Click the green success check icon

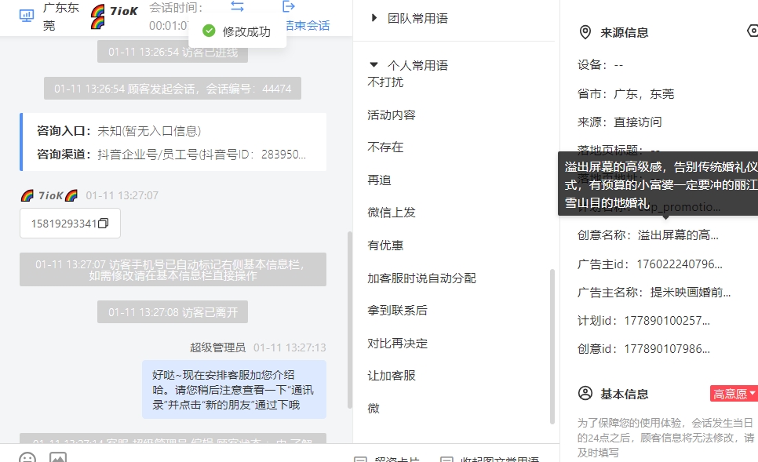pos(209,31)
